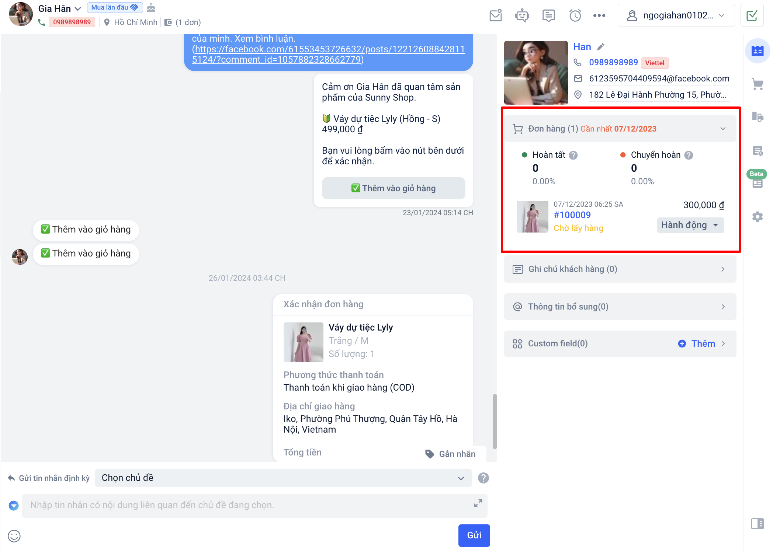Open the three-dots more options menu
Image resolution: width=773 pixels, height=552 pixels.
pos(599,15)
